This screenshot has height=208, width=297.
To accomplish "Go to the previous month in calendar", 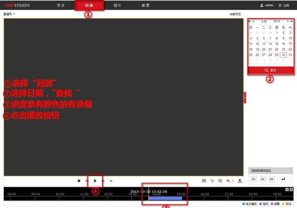I will (x=253, y=21).
